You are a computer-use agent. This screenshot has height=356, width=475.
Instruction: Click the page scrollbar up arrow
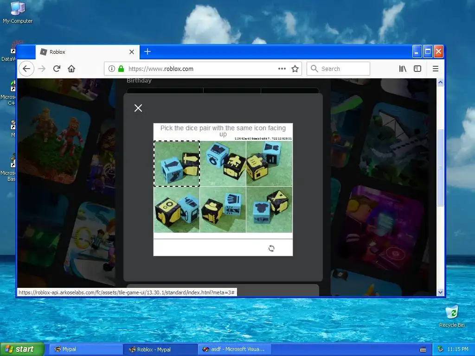441,82
